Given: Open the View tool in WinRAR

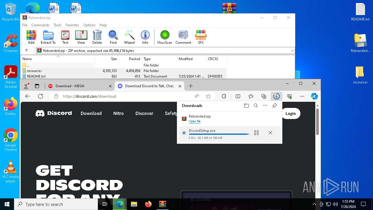Looking at the screenshot, I should [x=81, y=37].
